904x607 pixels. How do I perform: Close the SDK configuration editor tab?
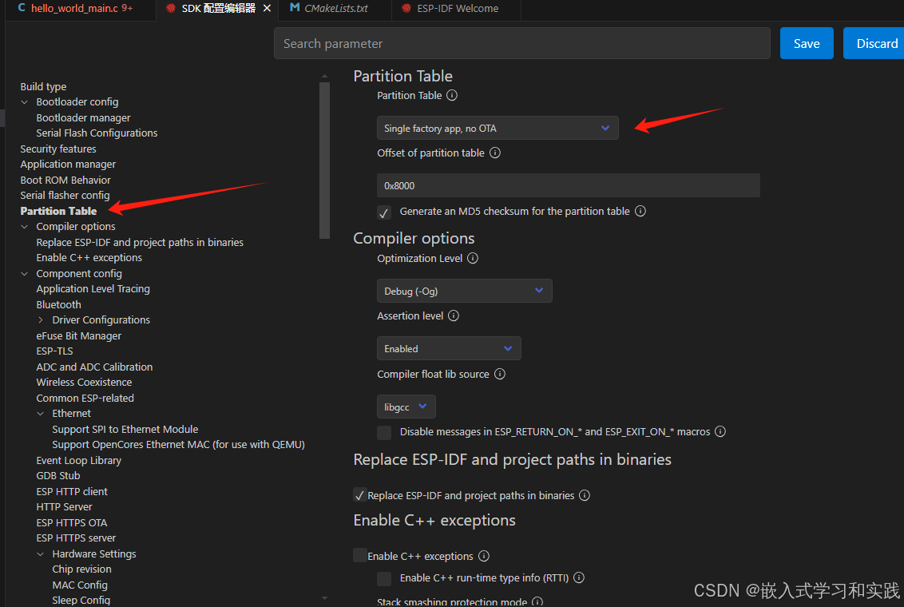pyautogui.click(x=267, y=8)
